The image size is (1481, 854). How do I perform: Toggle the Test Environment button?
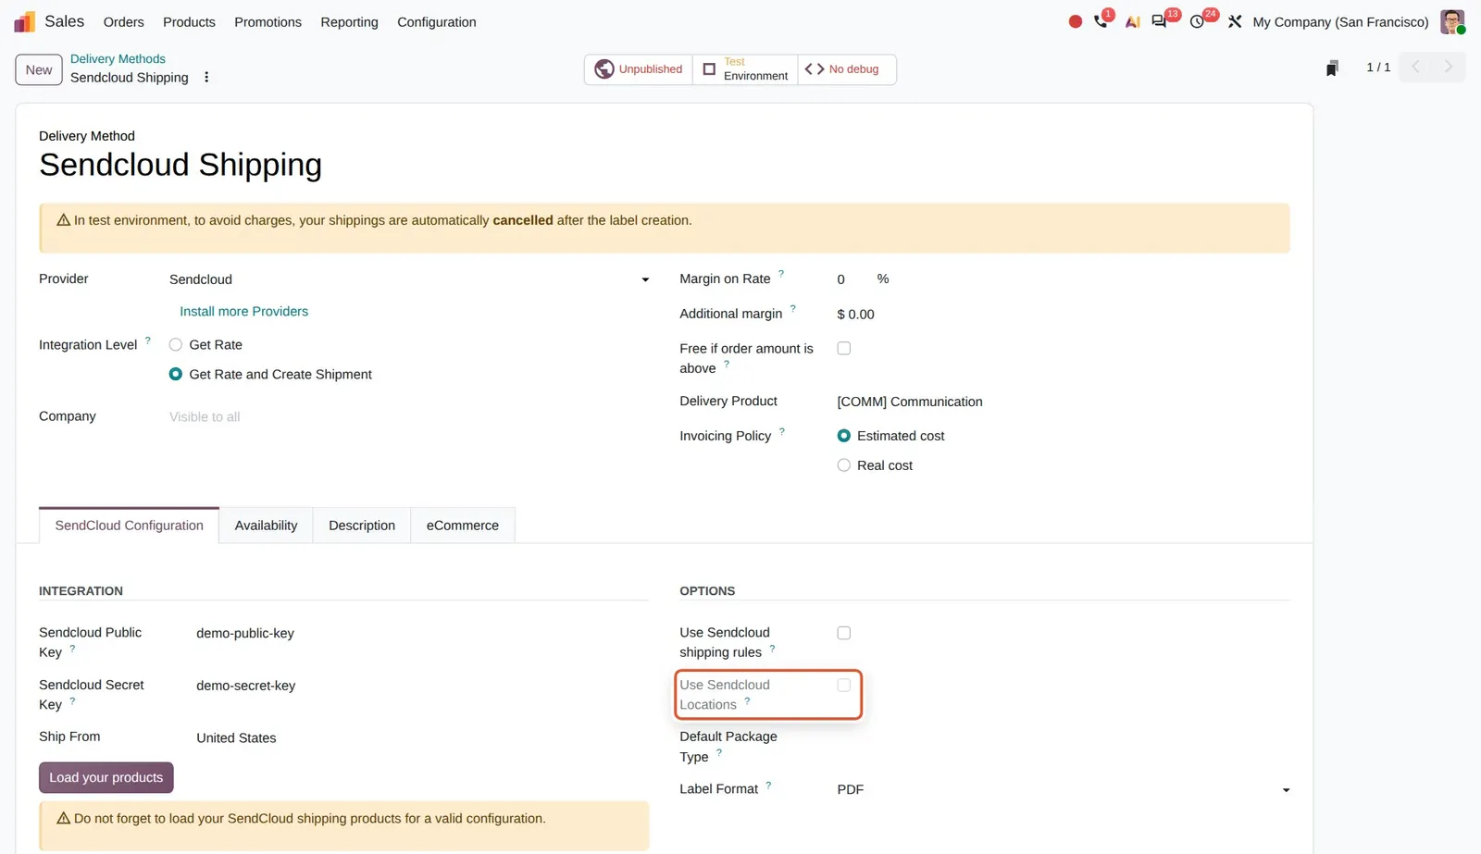point(745,69)
